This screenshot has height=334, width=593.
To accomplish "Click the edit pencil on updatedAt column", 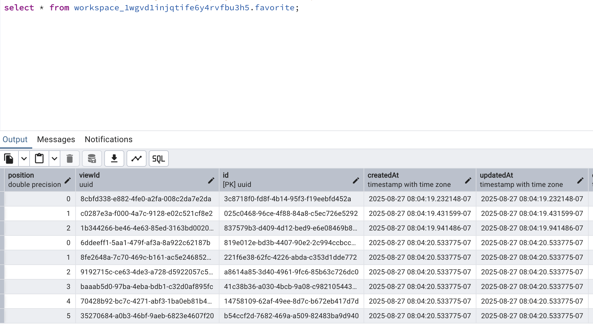I will (580, 180).
